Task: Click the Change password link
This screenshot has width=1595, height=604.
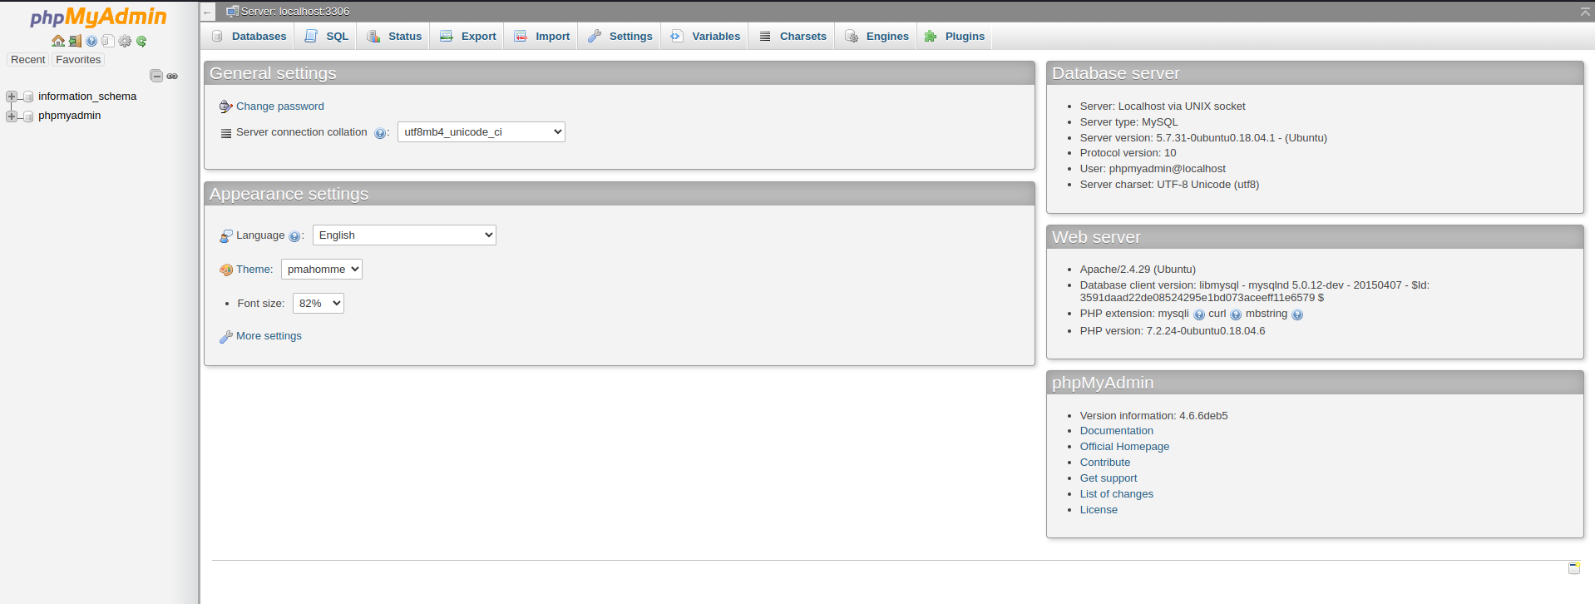Action: point(279,106)
